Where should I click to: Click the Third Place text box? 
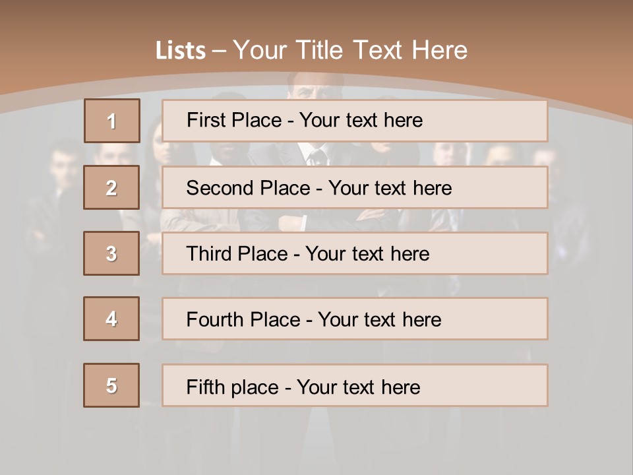pyautogui.click(x=355, y=253)
